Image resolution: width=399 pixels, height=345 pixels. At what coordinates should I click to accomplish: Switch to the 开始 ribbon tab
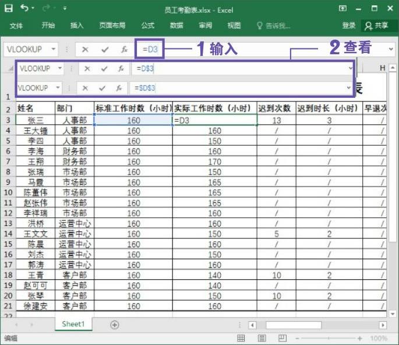(x=48, y=26)
